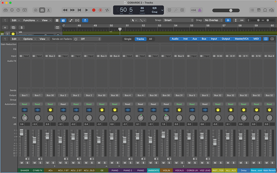Open the Snap Smart dropdown
277x173 pixels.
[178, 20]
